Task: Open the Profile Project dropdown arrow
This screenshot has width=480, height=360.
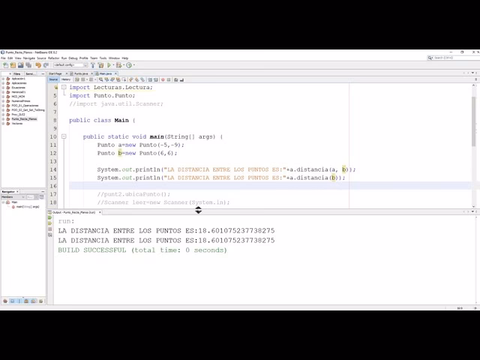Action: pos(134,65)
